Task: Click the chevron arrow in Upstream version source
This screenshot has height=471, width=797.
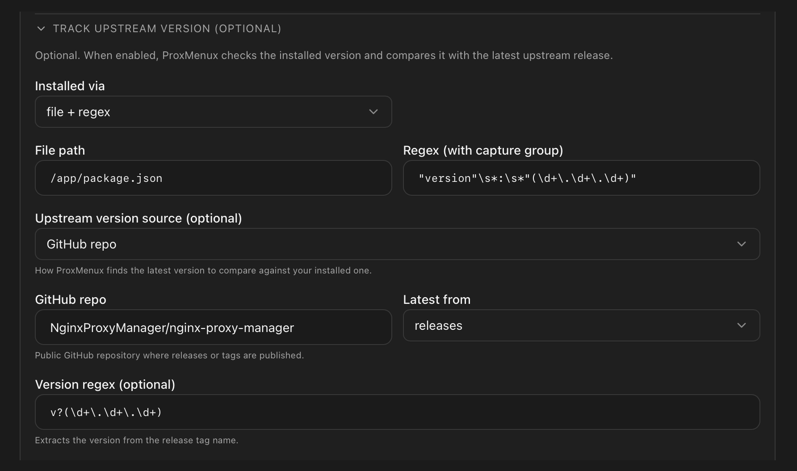Action: (742, 244)
